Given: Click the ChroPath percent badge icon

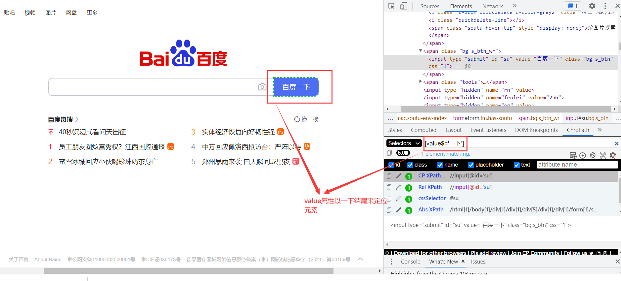Looking at the screenshot, I should click(593, 155).
